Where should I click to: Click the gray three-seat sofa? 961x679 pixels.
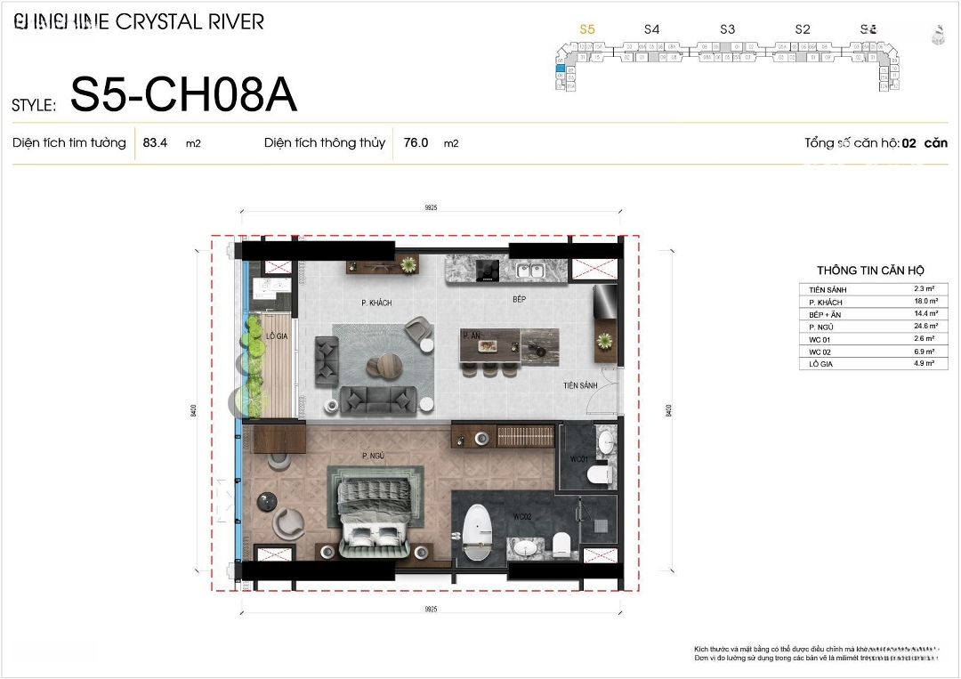(378, 401)
